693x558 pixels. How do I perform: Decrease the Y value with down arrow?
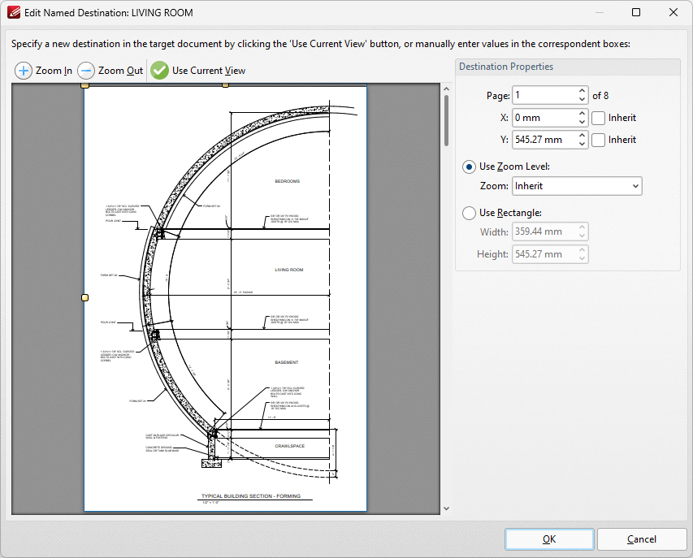(x=582, y=144)
